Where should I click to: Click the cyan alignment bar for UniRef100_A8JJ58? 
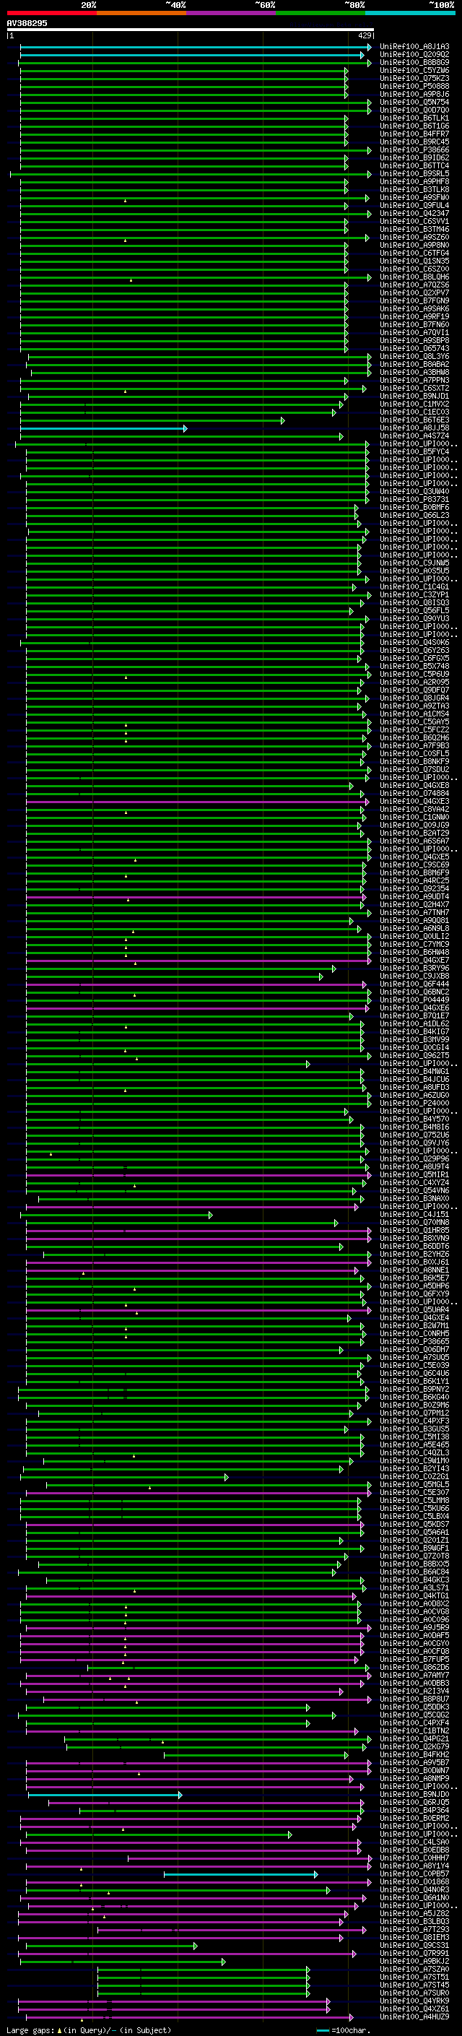(103, 428)
